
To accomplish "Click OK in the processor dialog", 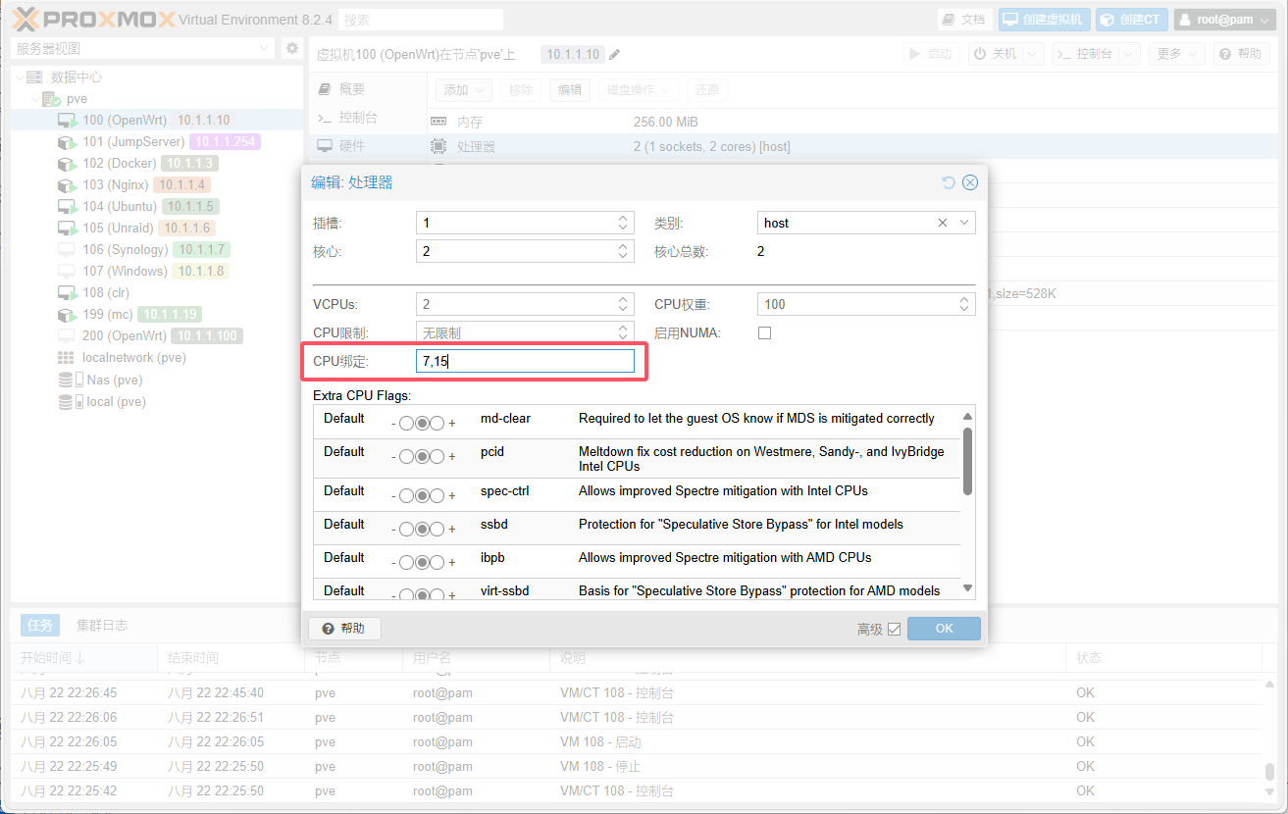I will (944, 629).
